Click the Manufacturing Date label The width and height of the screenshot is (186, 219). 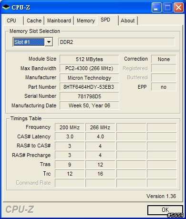(x=34, y=105)
